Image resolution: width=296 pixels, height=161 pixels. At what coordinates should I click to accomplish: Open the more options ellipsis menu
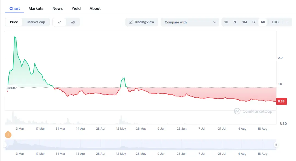[x=287, y=22]
